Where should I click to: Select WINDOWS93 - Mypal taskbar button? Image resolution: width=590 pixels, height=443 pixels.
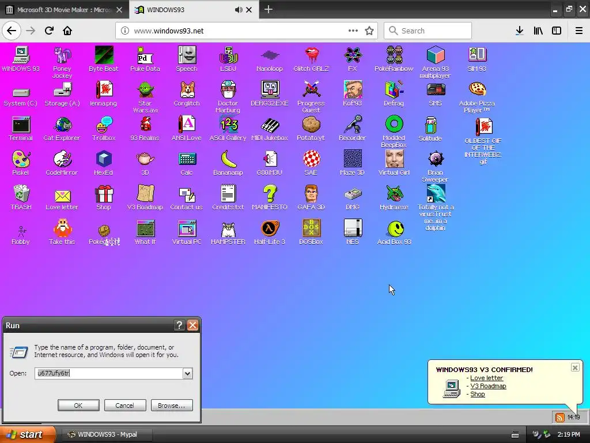pyautogui.click(x=107, y=434)
